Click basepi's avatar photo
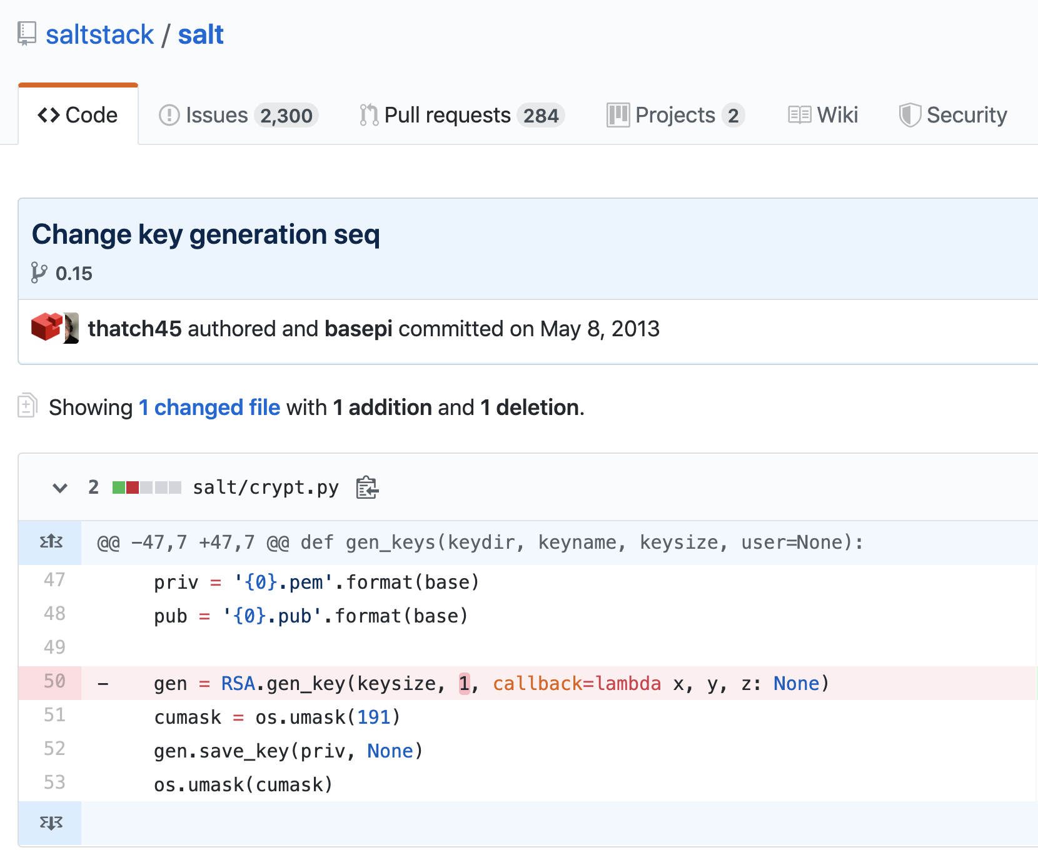This screenshot has height=865, width=1038. click(x=71, y=327)
